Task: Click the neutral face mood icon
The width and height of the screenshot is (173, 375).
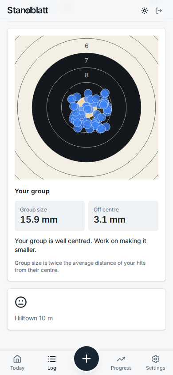Action: pyautogui.click(x=21, y=302)
